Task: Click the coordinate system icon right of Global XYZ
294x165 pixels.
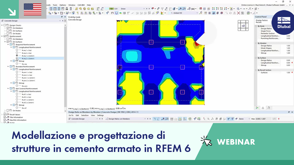Action: 201,13
